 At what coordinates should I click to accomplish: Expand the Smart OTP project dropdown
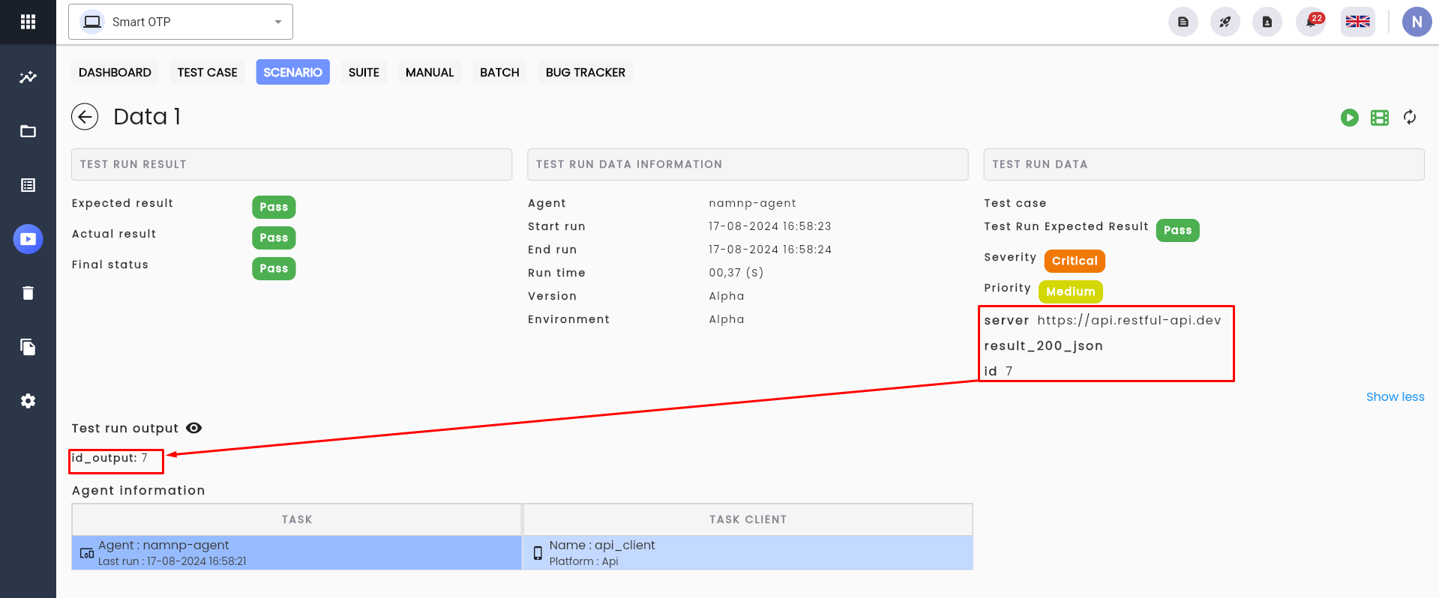coord(181,22)
